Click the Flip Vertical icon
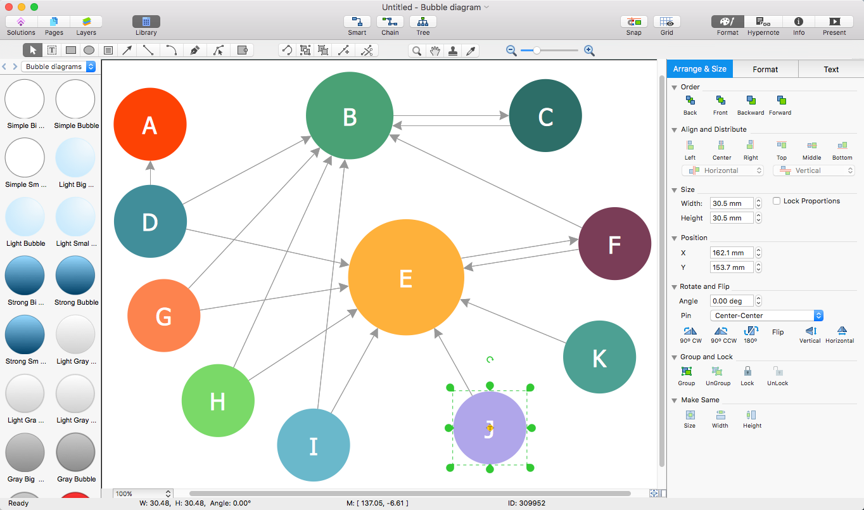The image size is (864, 510). [x=810, y=331]
